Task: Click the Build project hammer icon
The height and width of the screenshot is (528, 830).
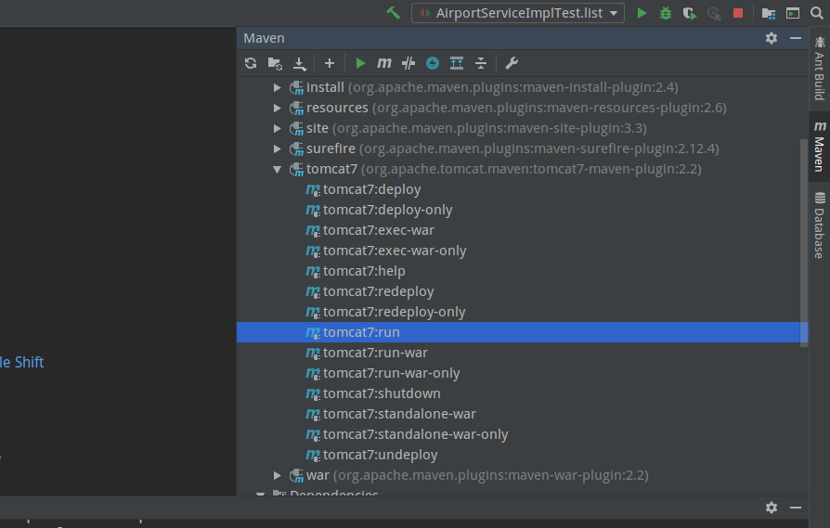Action: coord(393,13)
